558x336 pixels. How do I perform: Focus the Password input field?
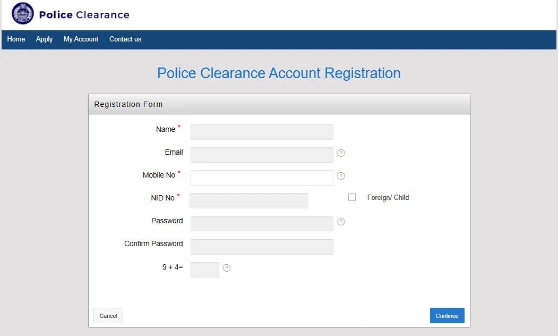(262, 224)
